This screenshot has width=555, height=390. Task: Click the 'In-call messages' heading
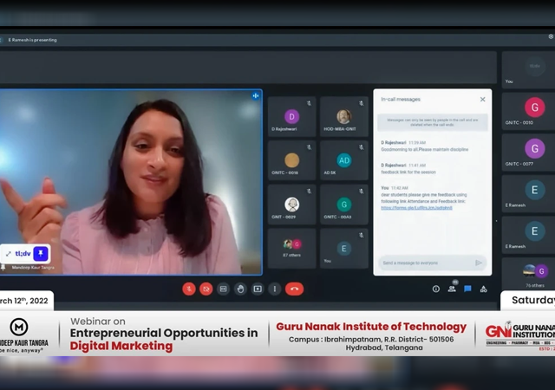point(401,100)
